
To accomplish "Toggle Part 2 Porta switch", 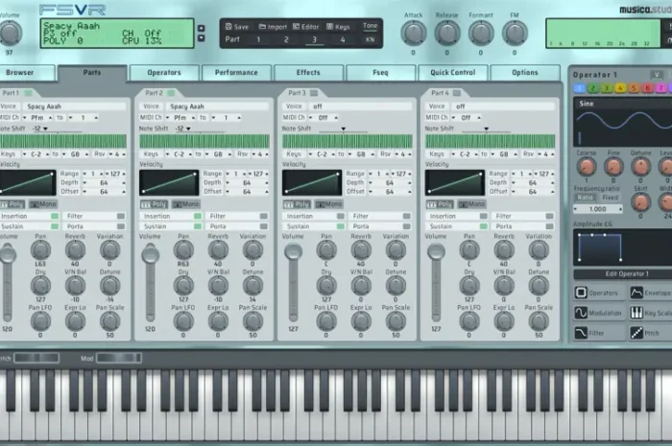I will coord(264,226).
